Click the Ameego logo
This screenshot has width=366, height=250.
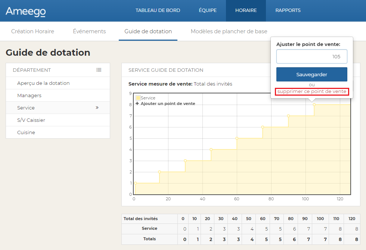(25, 12)
